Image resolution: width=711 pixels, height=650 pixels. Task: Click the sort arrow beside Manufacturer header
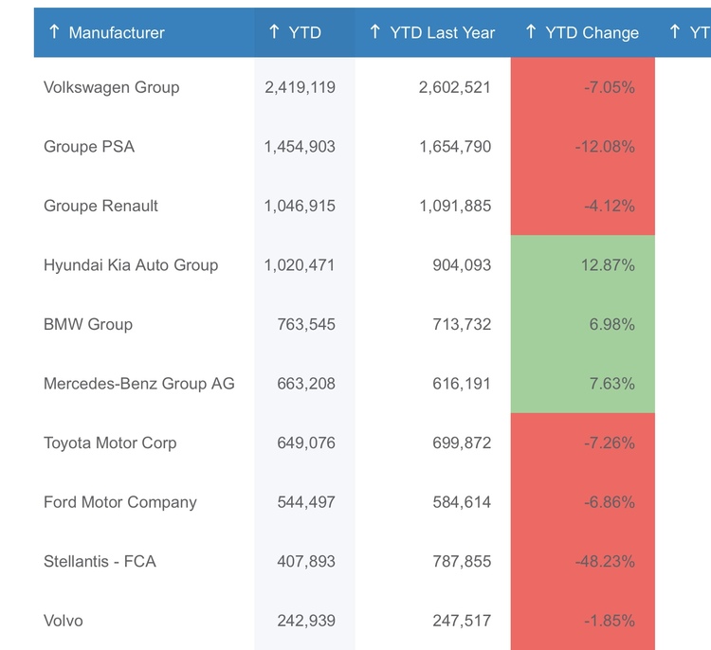pyautogui.click(x=54, y=31)
